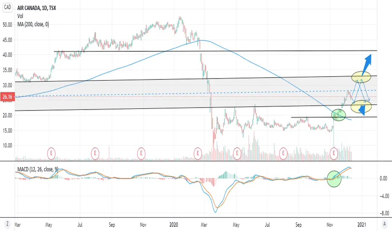Toggle the A auto-scale button
The height and width of the screenshot is (231, 392).
click(384, 224)
